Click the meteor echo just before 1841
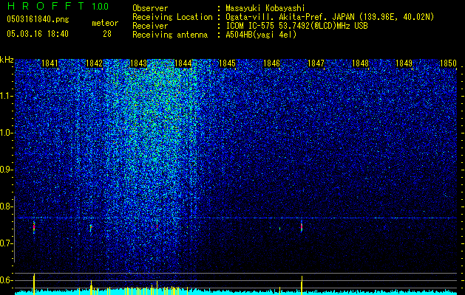 pos(34,228)
